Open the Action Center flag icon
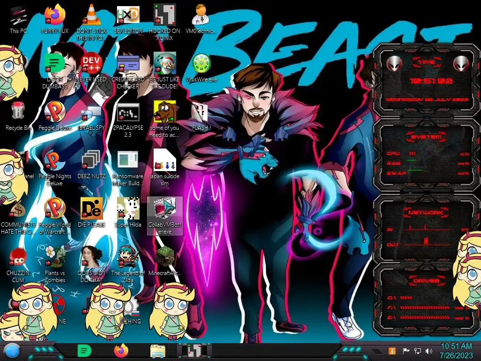481x361 pixels. [x=406, y=351]
